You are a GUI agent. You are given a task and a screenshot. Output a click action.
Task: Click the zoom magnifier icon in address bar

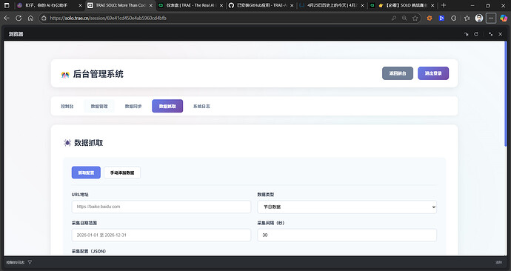click(x=404, y=19)
